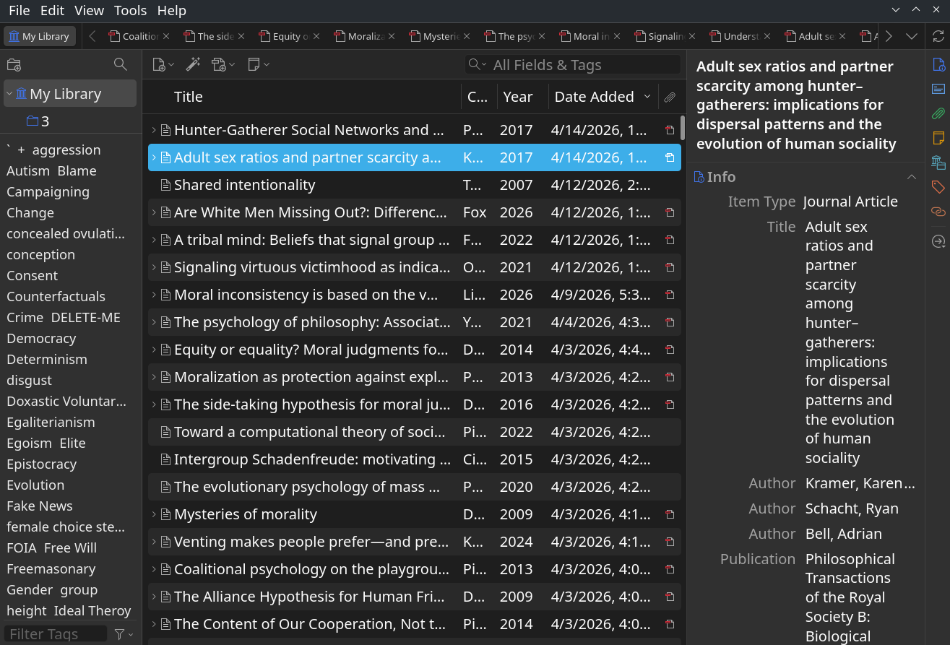Toggle the DELETE-ME tag filter

(x=85, y=318)
